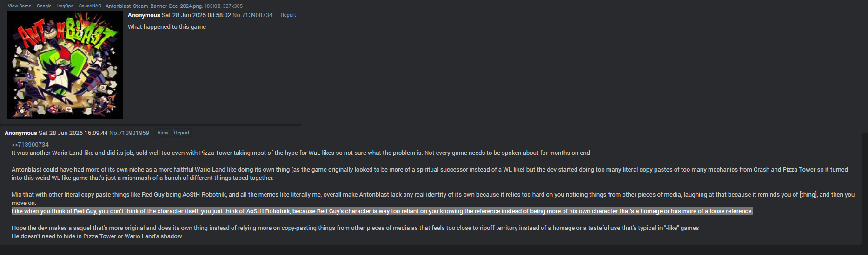Open the SauceNAO lookup link

tap(90, 6)
